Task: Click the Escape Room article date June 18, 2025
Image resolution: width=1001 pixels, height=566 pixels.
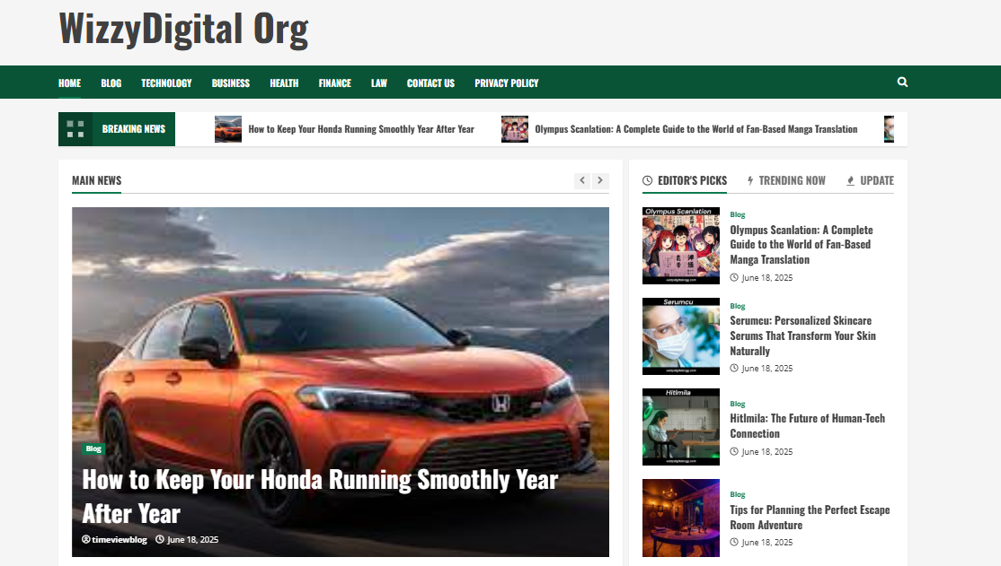Action: pyautogui.click(x=762, y=543)
